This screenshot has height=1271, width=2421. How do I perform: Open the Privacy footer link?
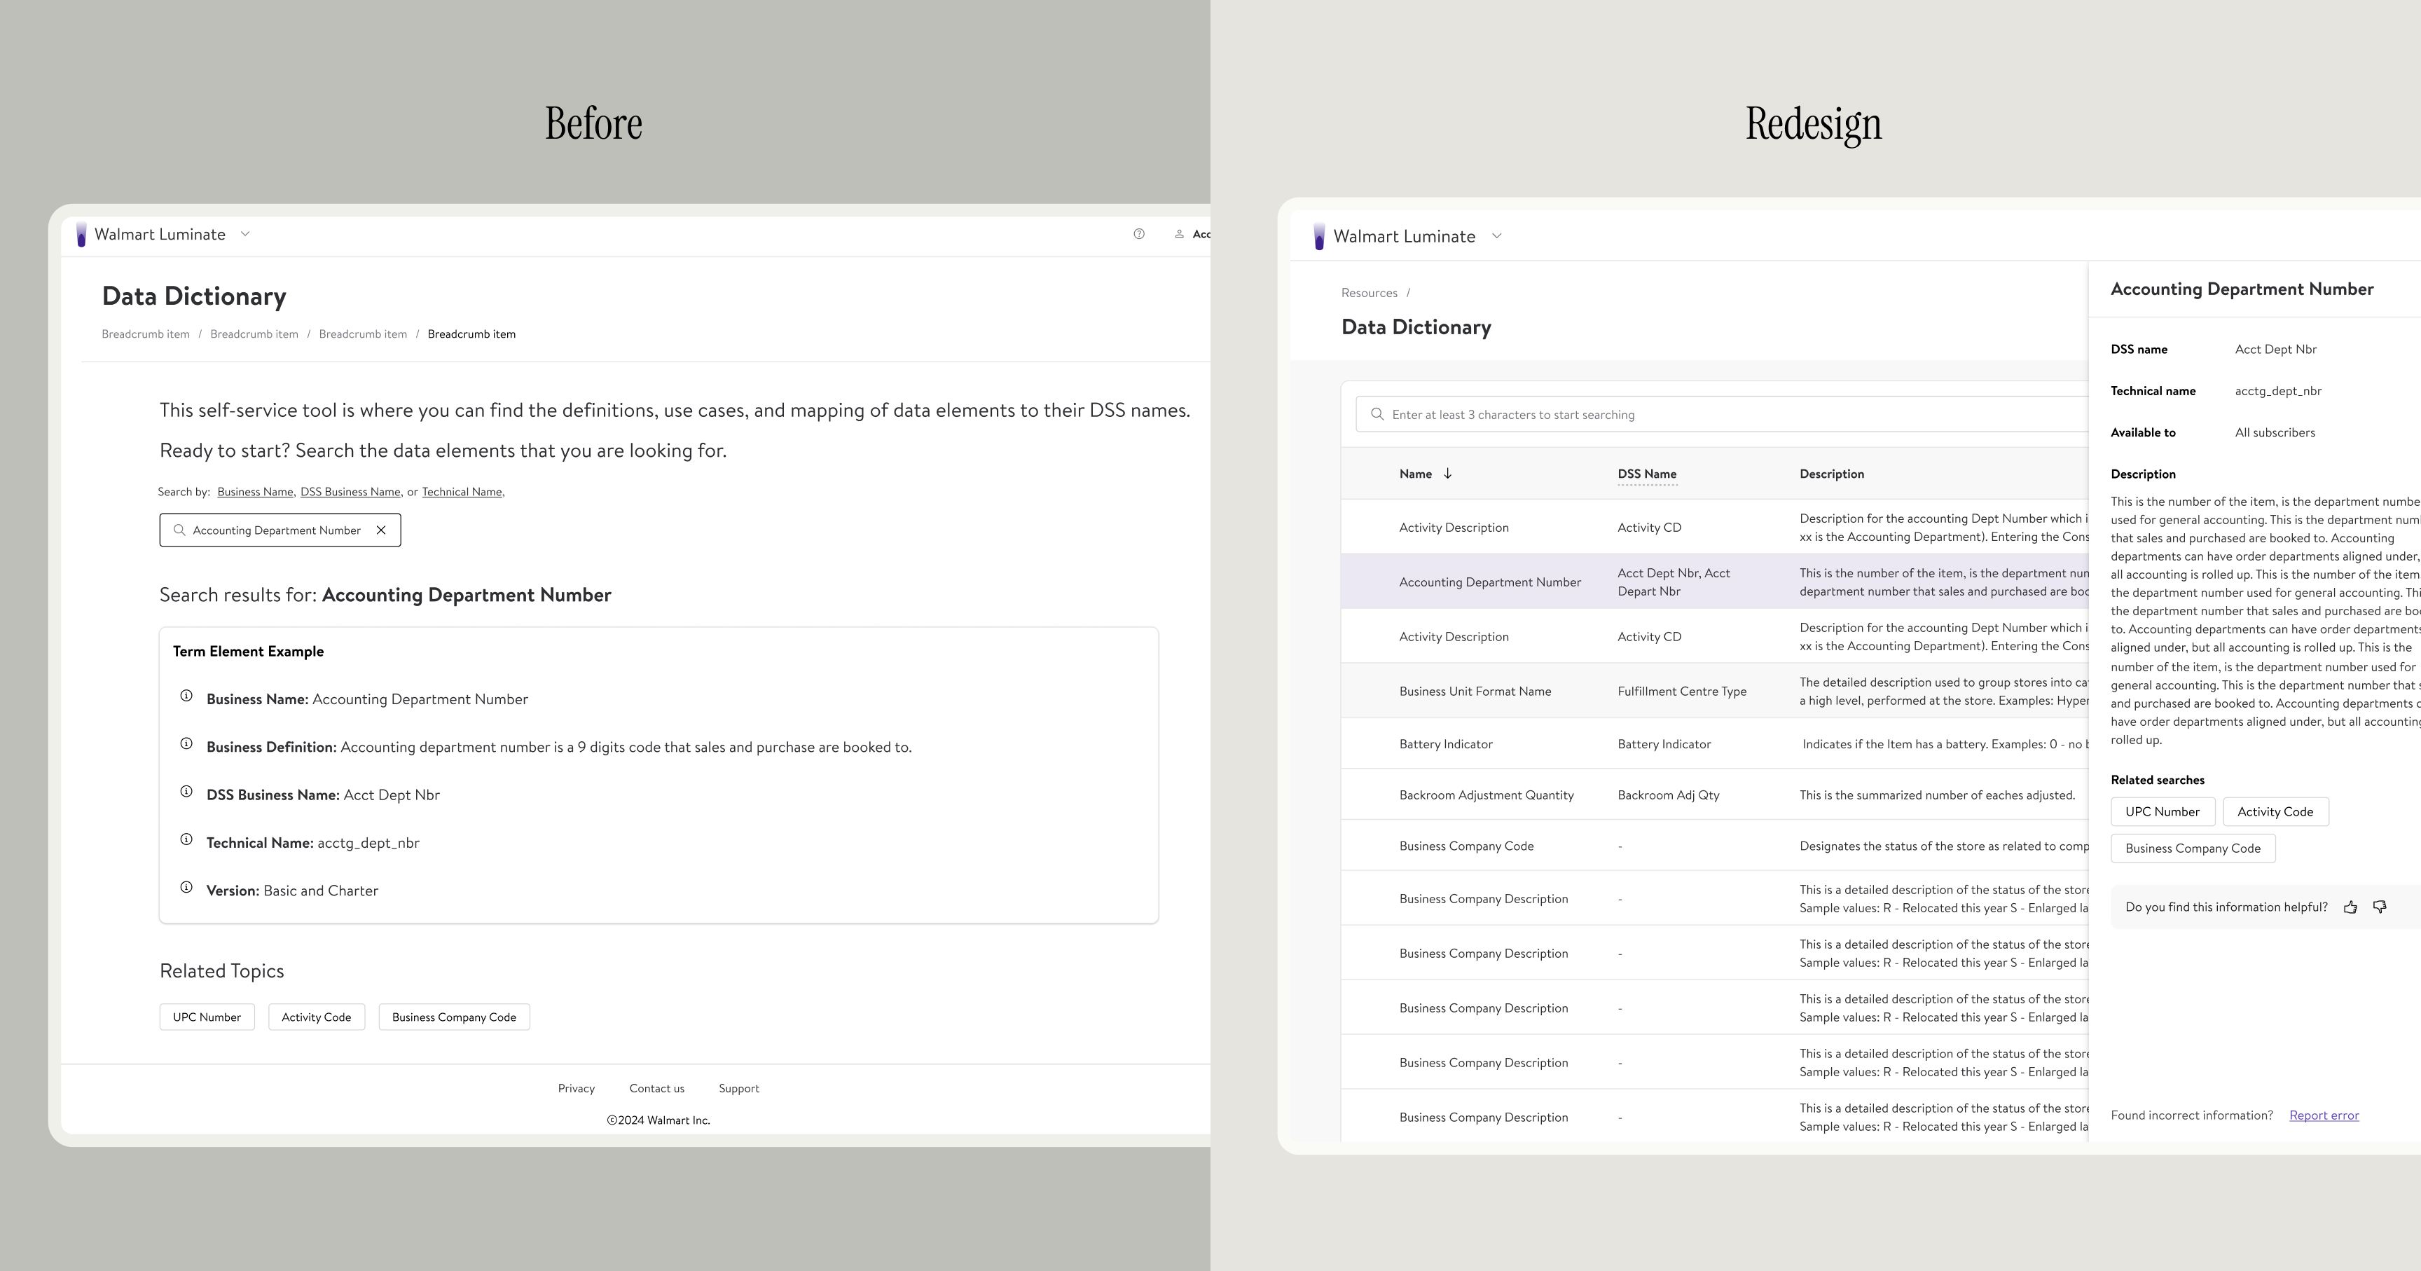coord(576,1089)
